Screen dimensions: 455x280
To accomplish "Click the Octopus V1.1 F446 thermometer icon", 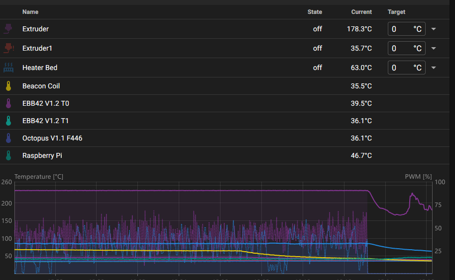I will click(x=8, y=138).
